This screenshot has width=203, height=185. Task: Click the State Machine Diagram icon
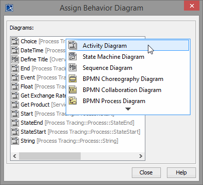[x=73, y=57]
